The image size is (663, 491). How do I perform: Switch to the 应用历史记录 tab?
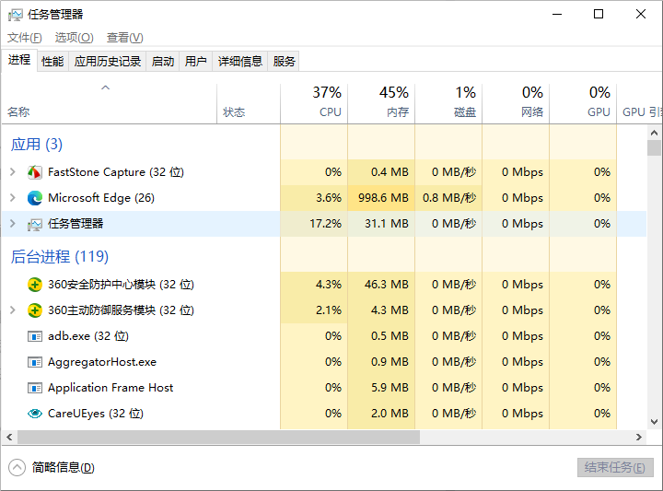(x=108, y=62)
